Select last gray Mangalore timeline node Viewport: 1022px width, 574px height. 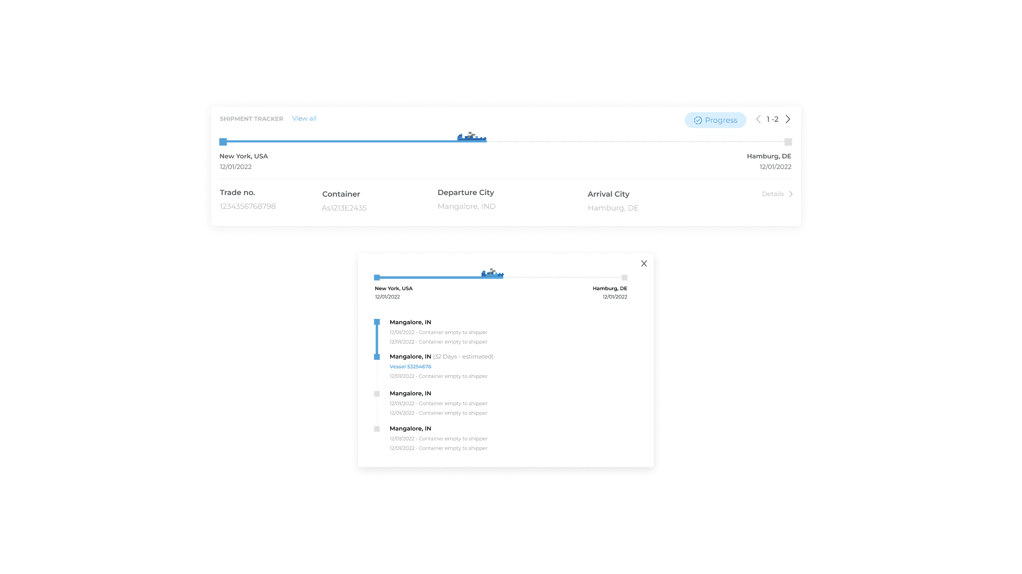pyautogui.click(x=377, y=429)
